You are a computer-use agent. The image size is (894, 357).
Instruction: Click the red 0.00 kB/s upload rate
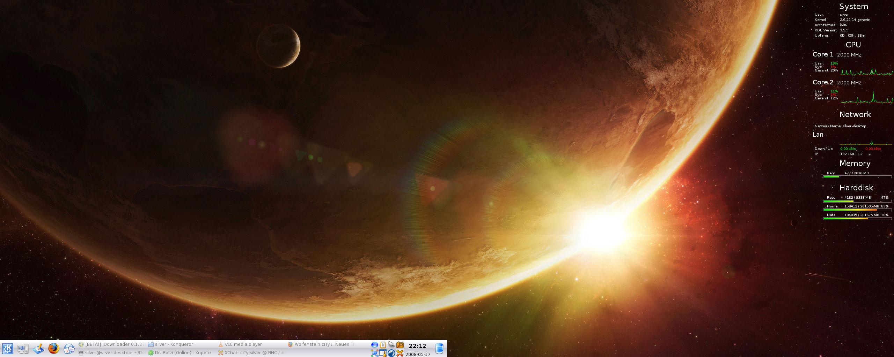pos(873,149)
